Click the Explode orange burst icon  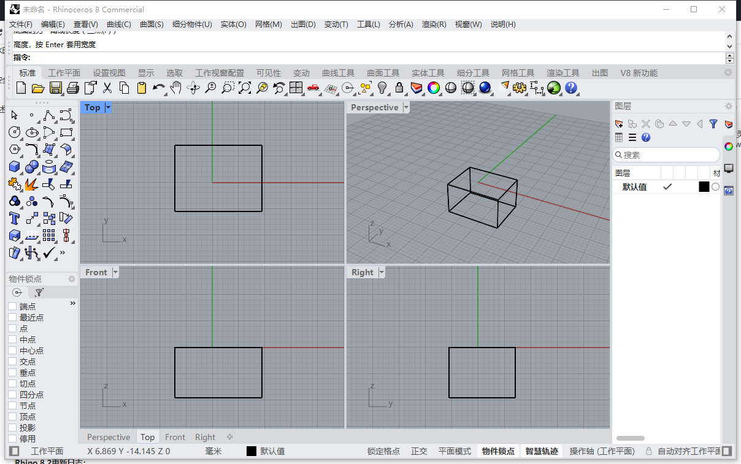[x=32, y=184]
